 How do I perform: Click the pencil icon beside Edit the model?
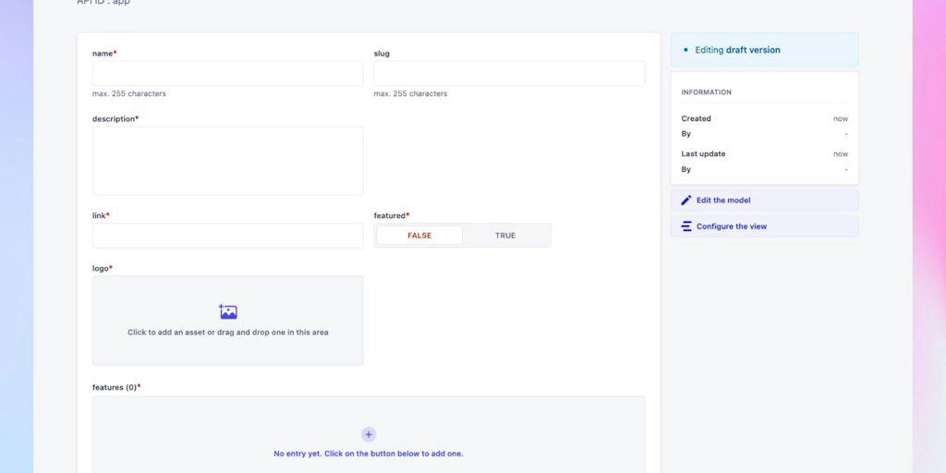click(x=686, y=200)
